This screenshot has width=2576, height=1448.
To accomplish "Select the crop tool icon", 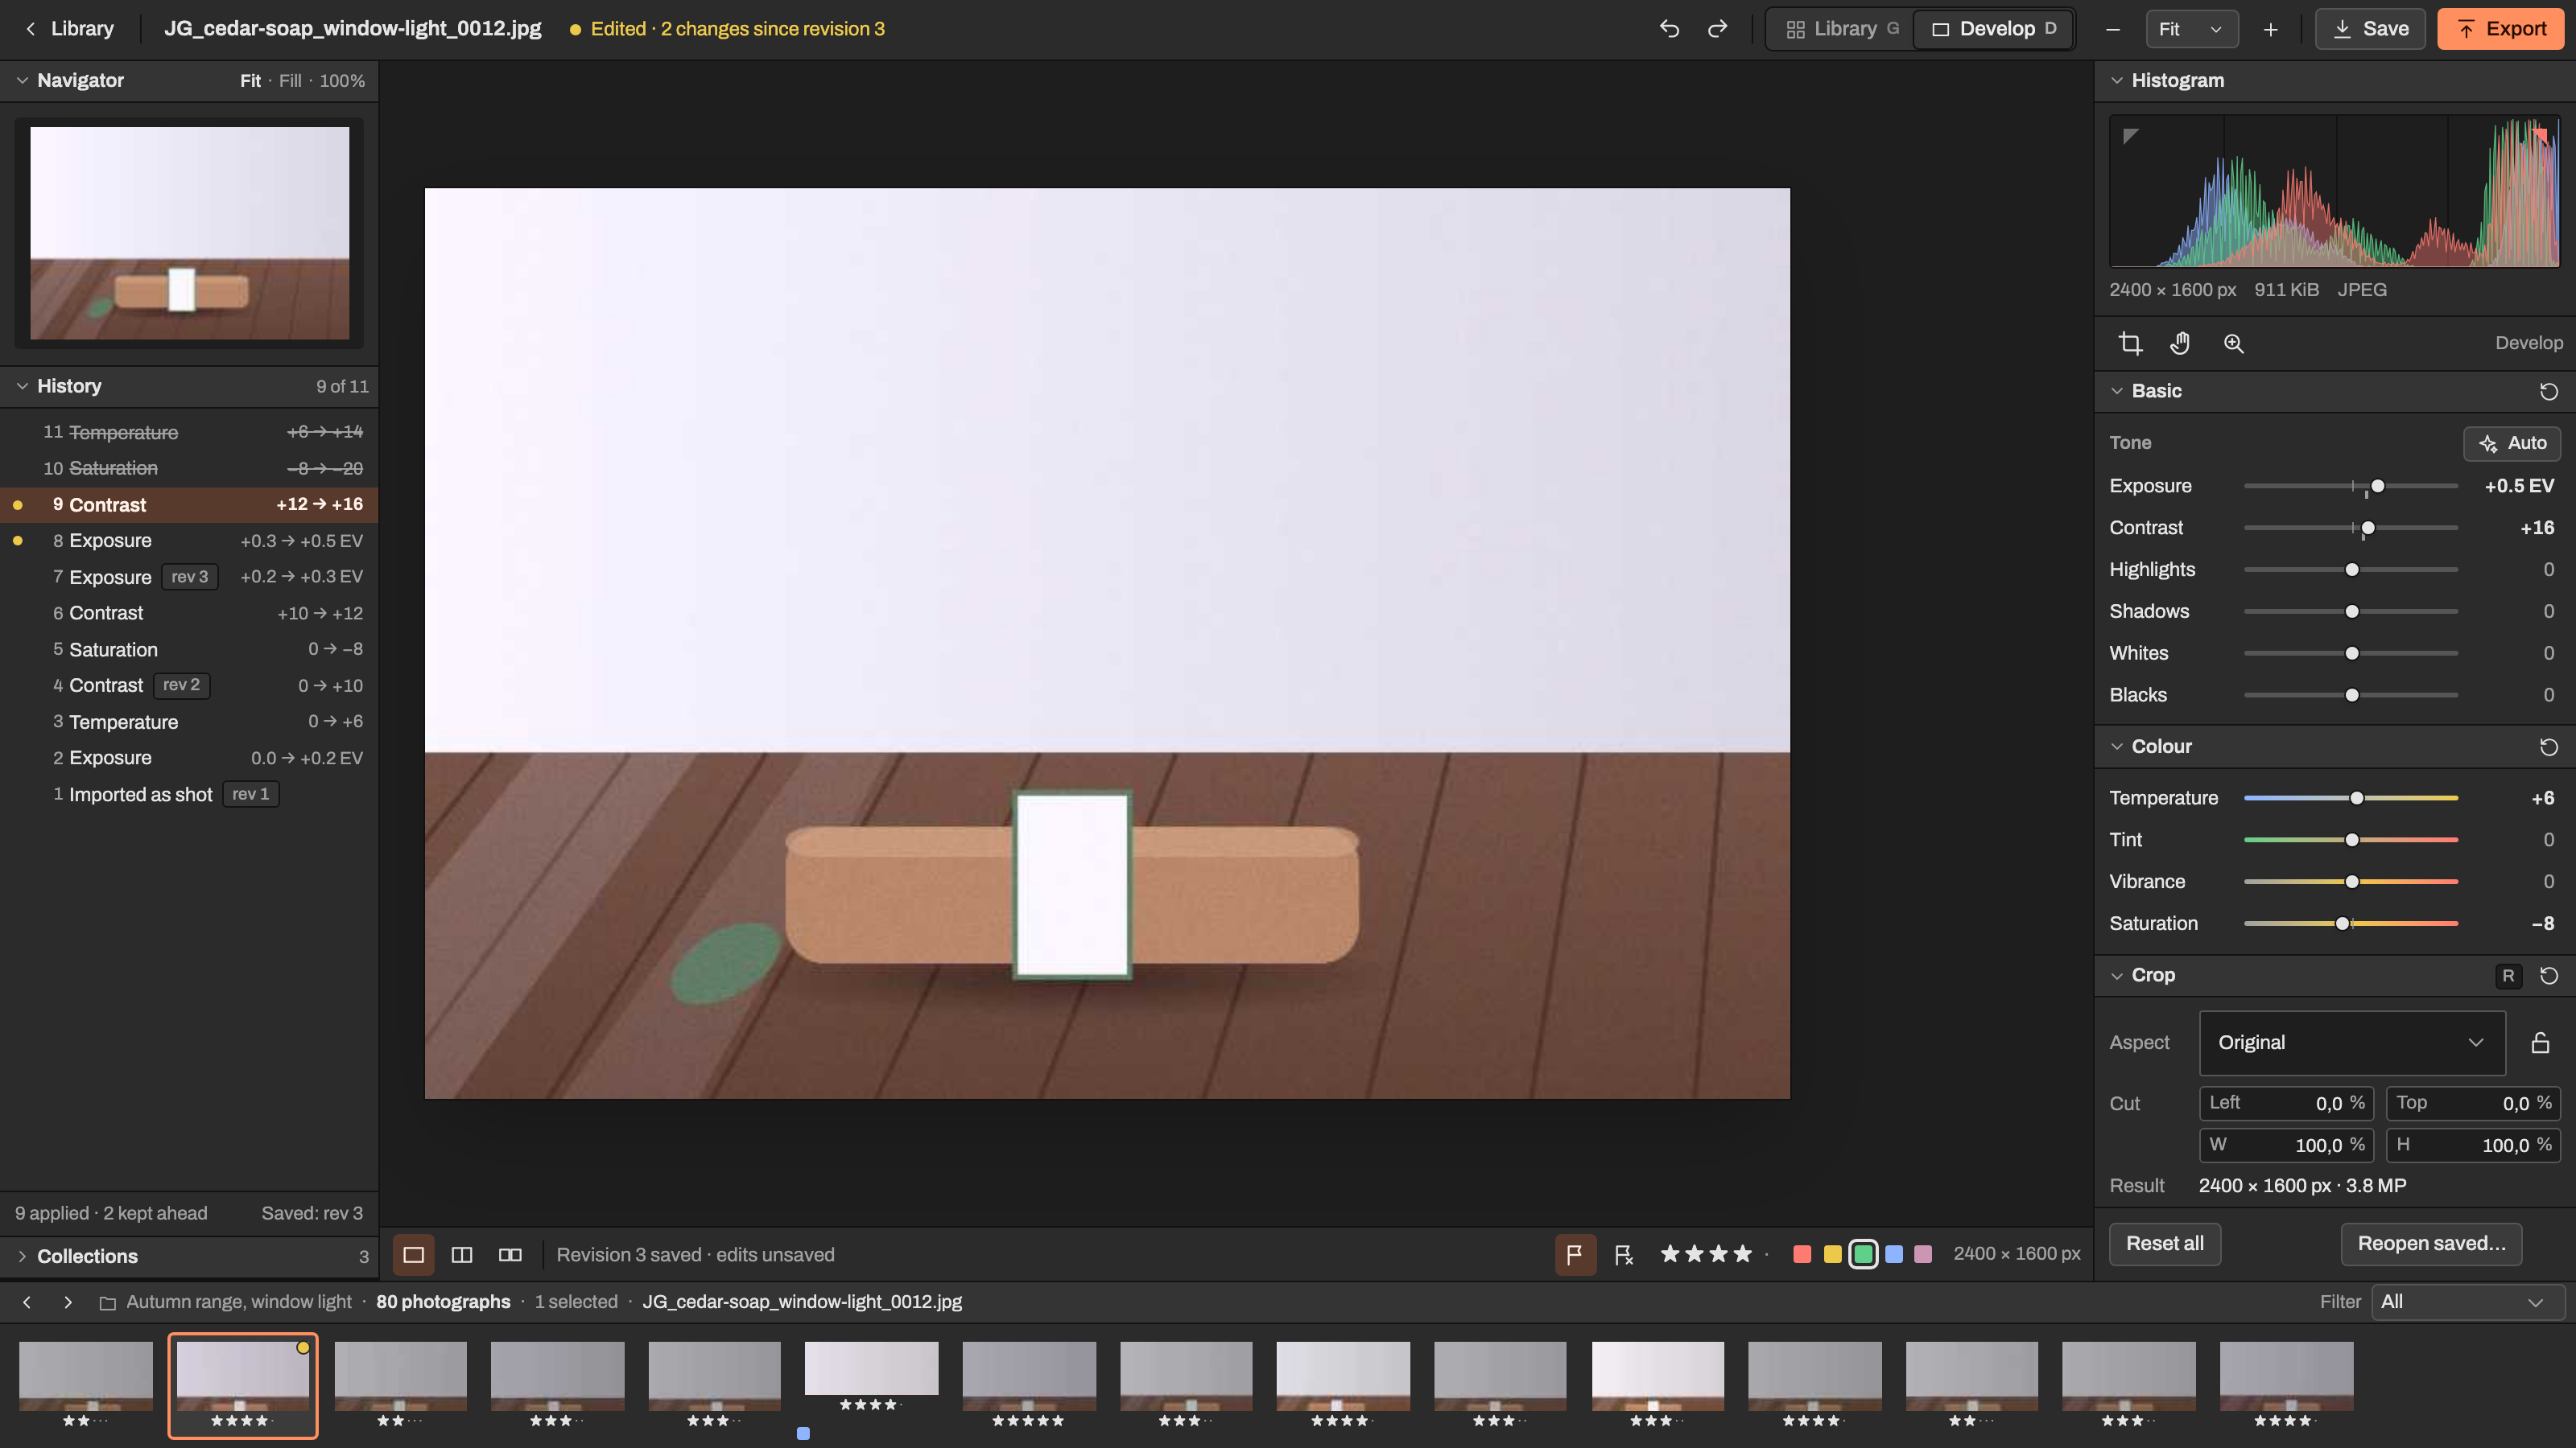I will pos(2130,343).
